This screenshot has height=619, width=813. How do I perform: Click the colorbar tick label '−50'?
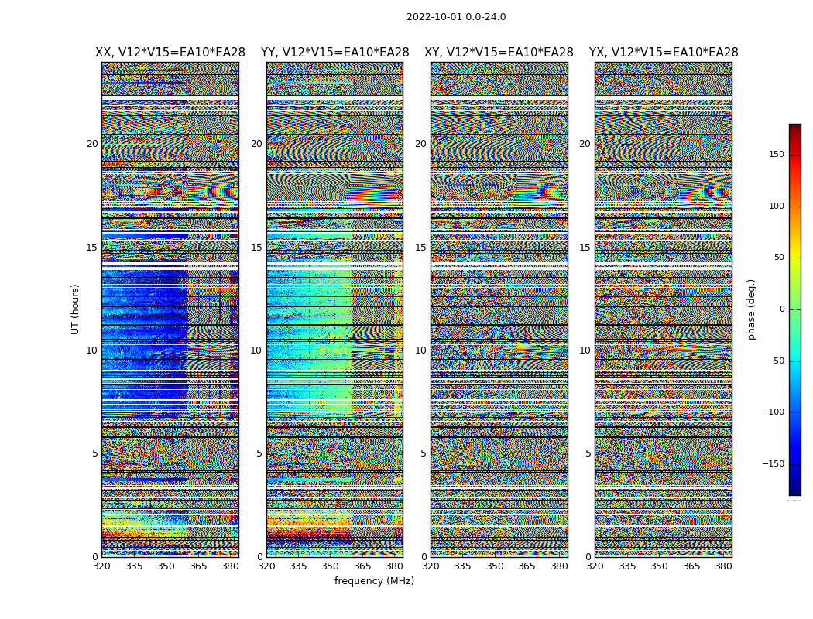(776, 361)
